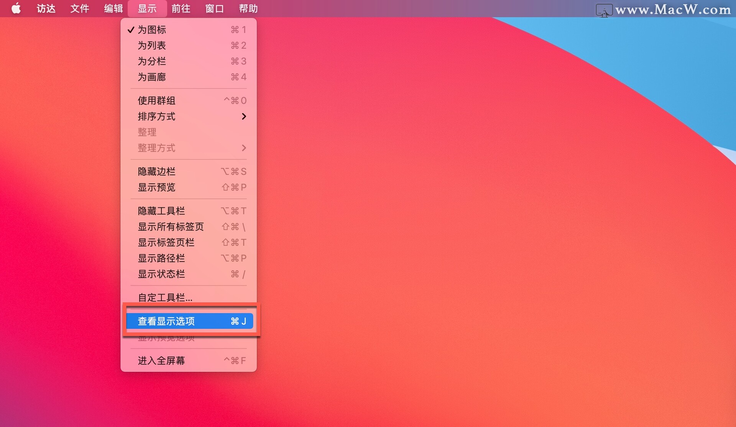Click the screen-mirroring icon in the menu bar
Image resolution: width=736 pixels, height=427 pixels.
[604, 10]
